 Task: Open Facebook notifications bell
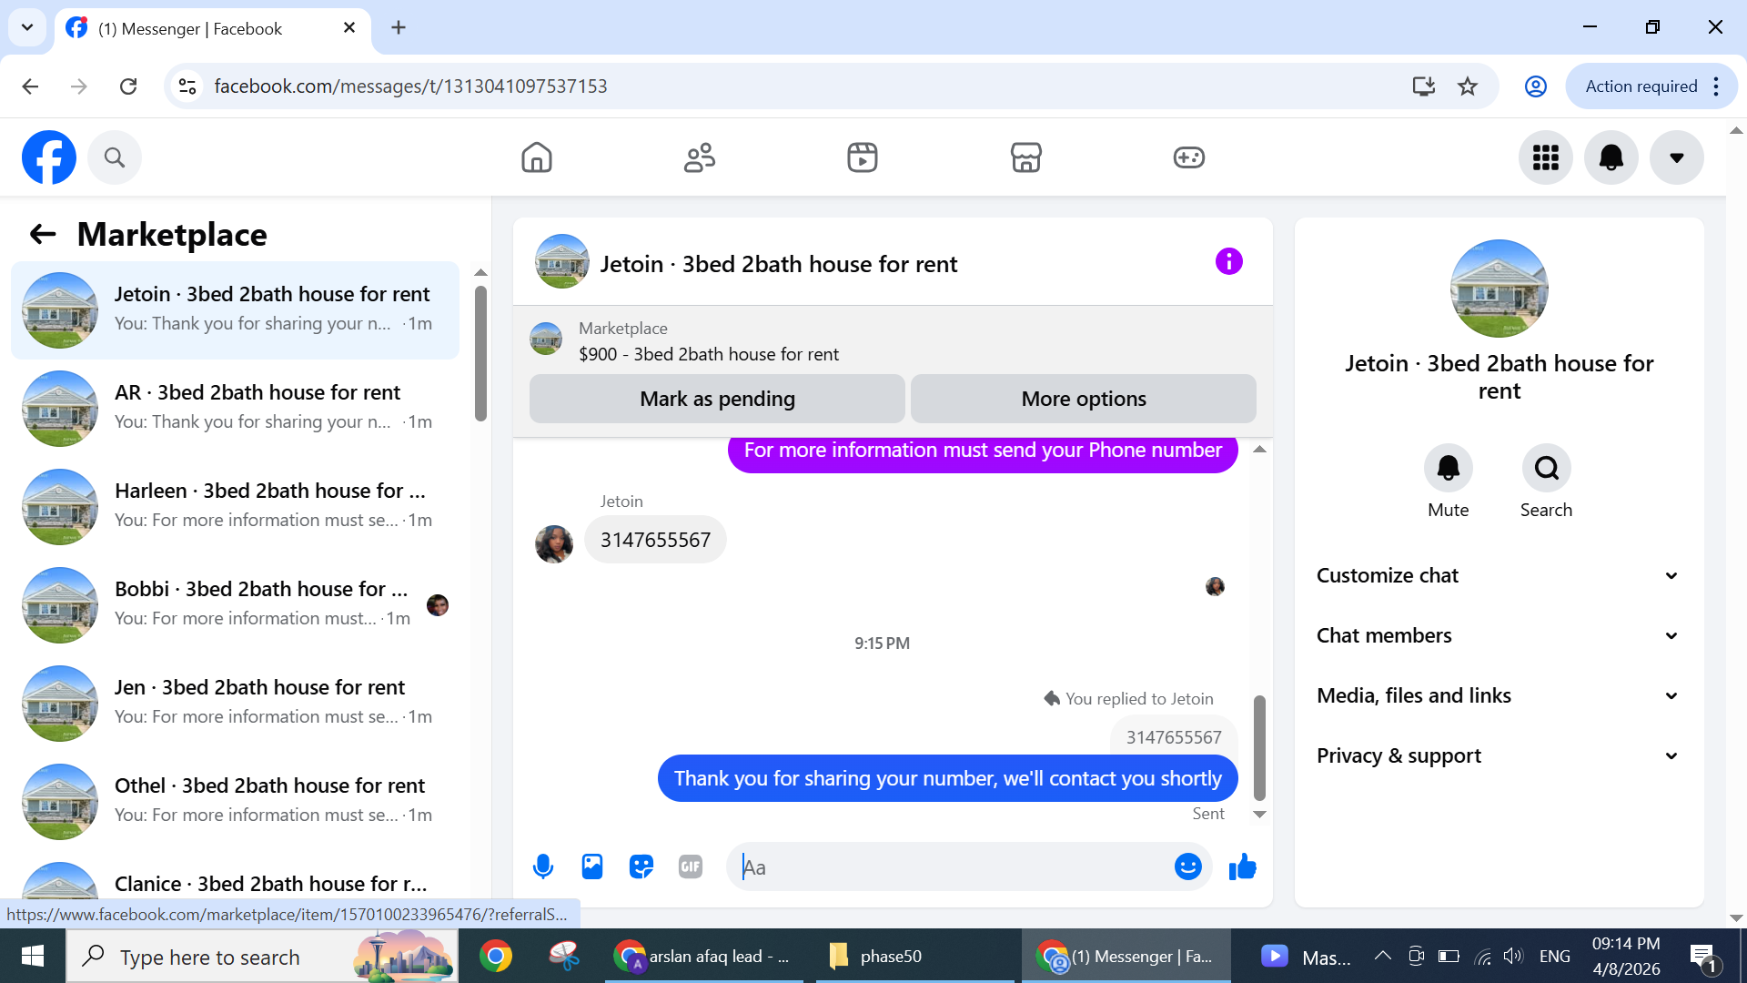1611,157
